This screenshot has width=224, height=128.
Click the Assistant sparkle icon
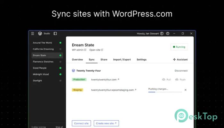click(174, 60)
